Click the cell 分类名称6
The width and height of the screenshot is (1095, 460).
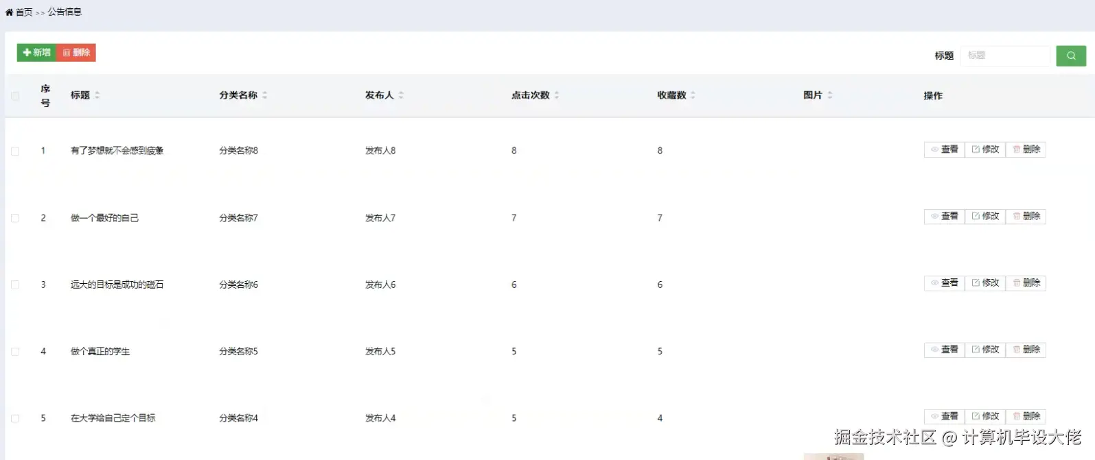tap(238, 285)
